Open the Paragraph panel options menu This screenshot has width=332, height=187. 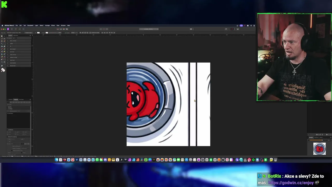[x=30, y=99]
